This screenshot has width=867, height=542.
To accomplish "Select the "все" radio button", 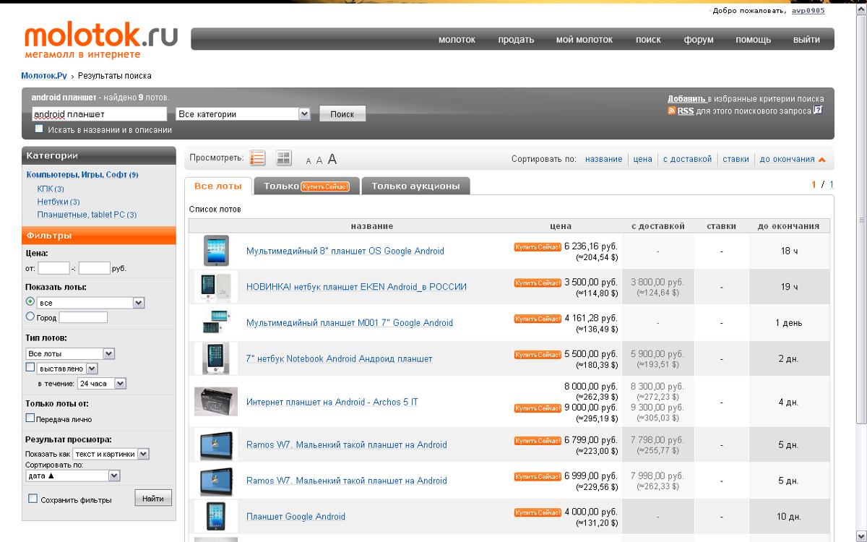I will click(x=30, y=301).
